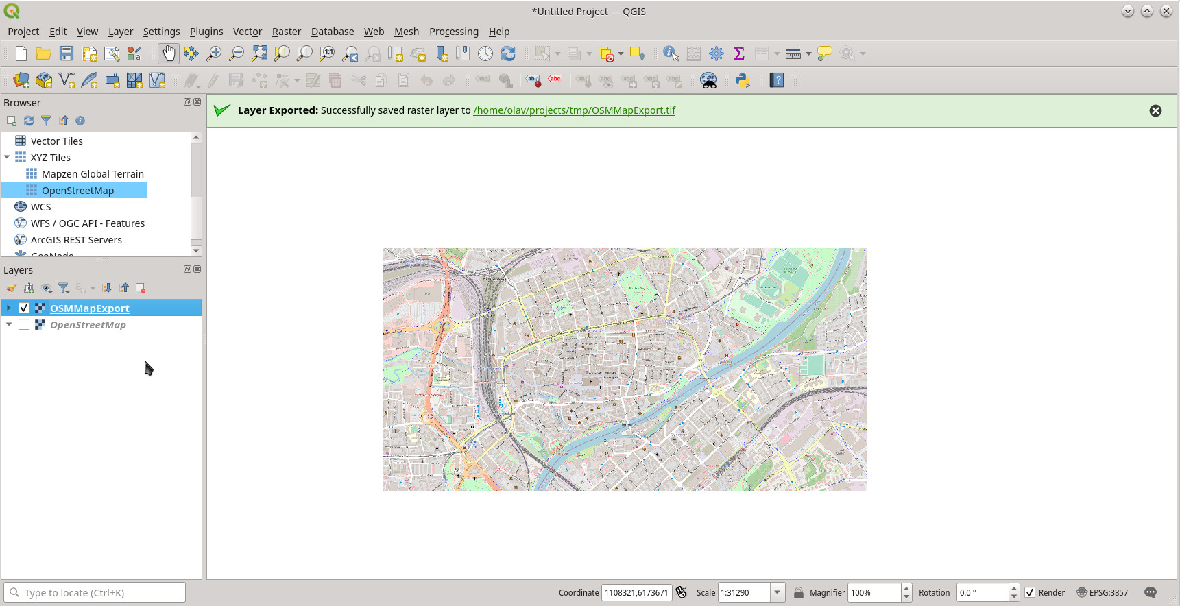Image resolution: width=1180 pixels, height=606 pixels.
Task: Open the select features dropdown arrow
Action: (x=557, y=53)
